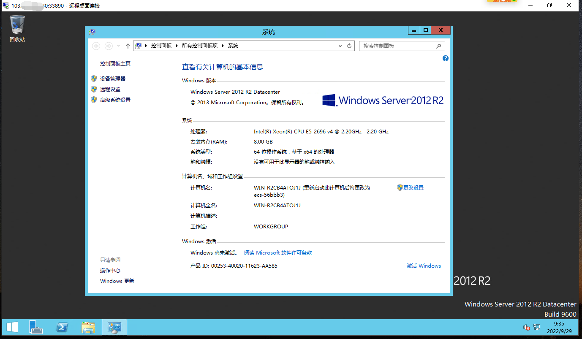
Task: Click the muted speaker tray icon
Action: [526, 327]
